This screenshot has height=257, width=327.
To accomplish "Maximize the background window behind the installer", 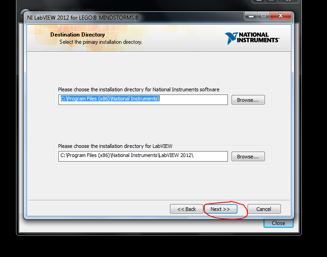I will (x=271, y=1).
